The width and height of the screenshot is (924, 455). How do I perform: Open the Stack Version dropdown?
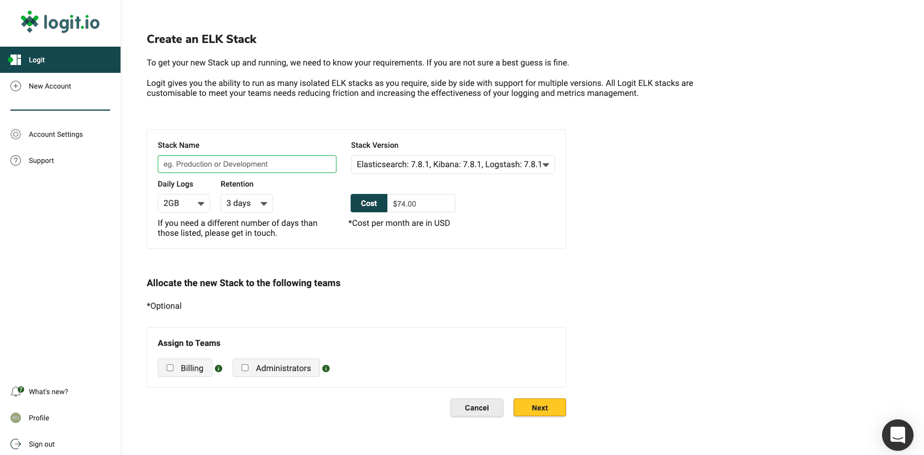tap(453, 165)
